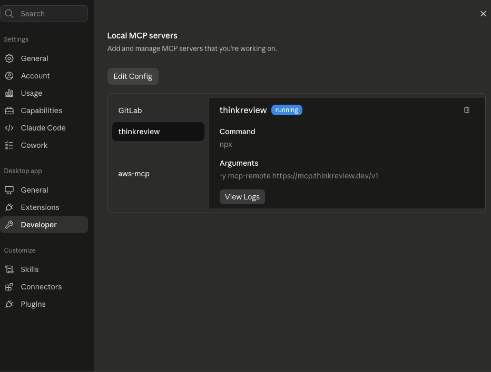Open the Account settings page
Viewport: 491px width, 372px height.
[44, 76]
